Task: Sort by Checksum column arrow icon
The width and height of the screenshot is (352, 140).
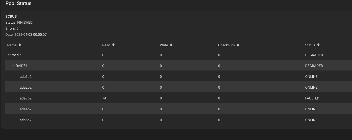Action: tap(238, 45)
